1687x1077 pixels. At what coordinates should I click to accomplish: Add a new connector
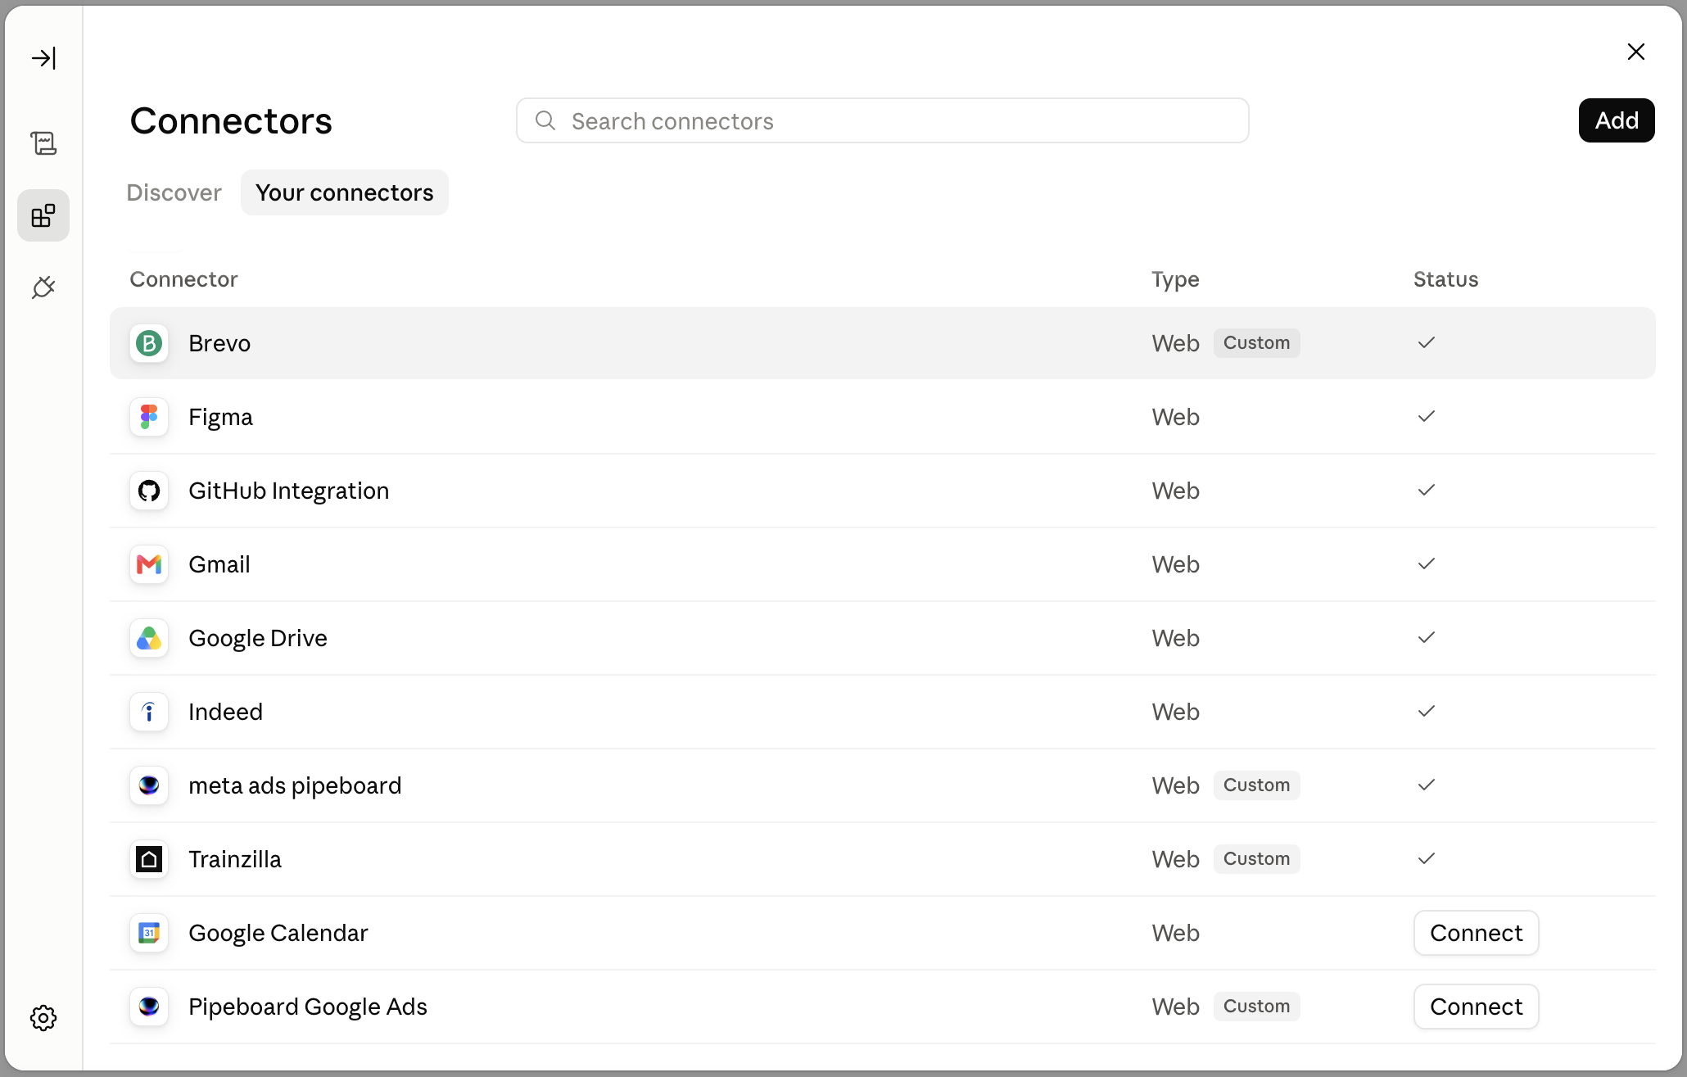(x=1617, y=120)
